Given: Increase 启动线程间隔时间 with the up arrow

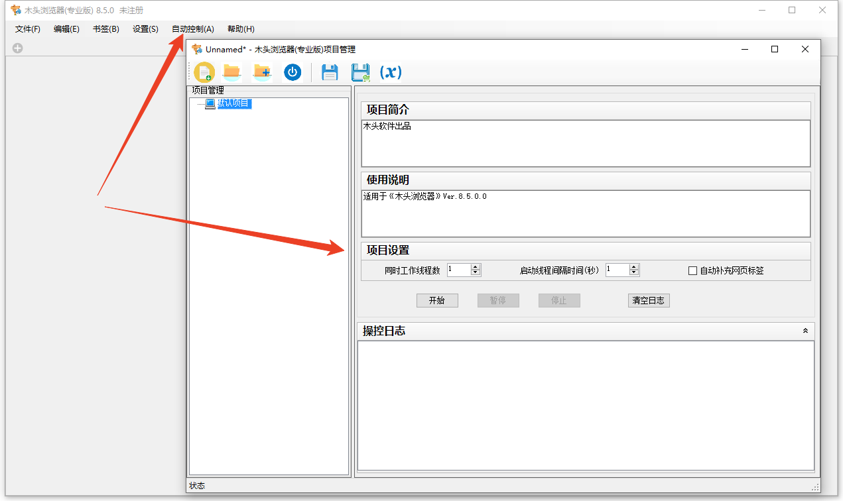Looking at the screenshot, I should tap(634, 266).
